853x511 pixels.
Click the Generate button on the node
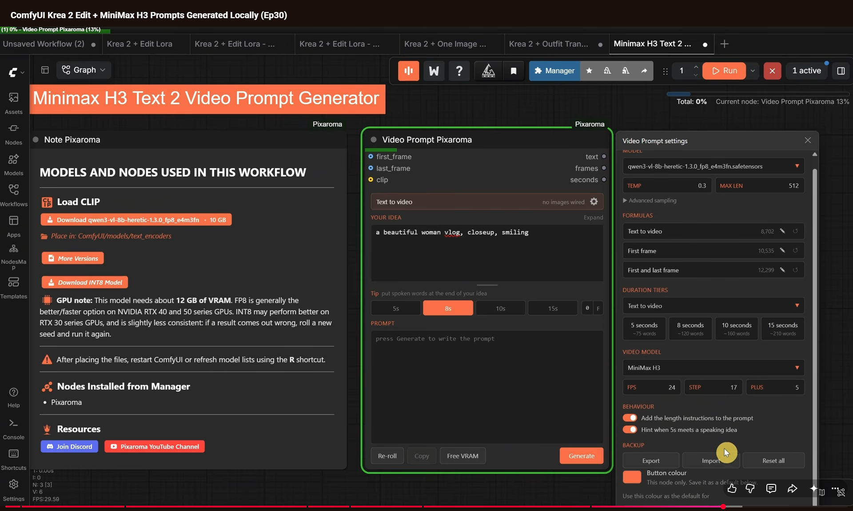(x=581, y=456)
